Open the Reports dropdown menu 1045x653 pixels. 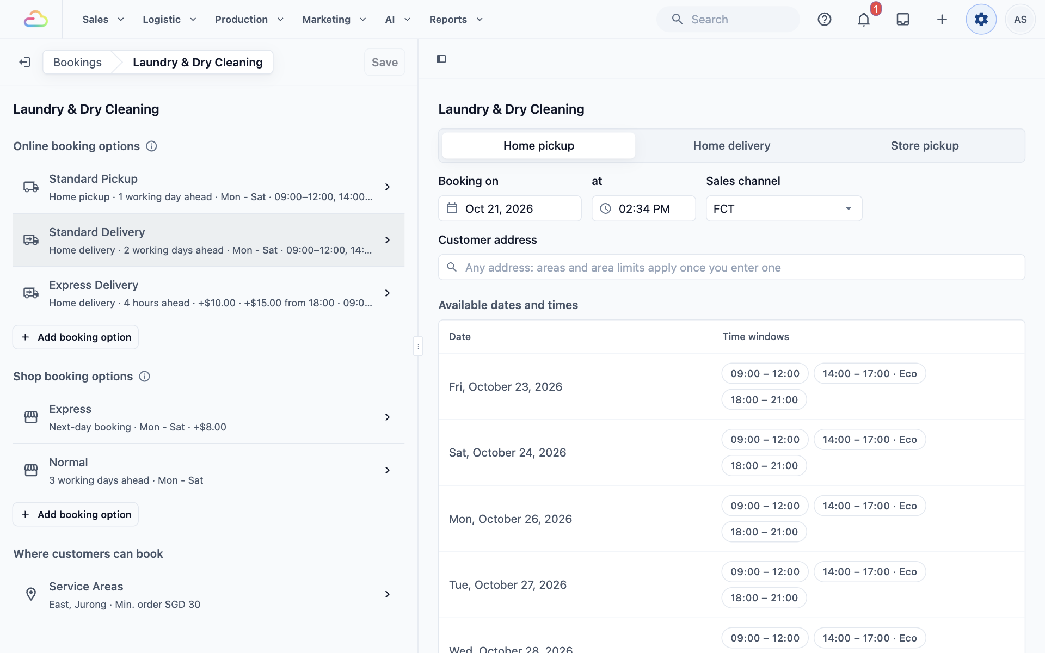coord(456,19)
